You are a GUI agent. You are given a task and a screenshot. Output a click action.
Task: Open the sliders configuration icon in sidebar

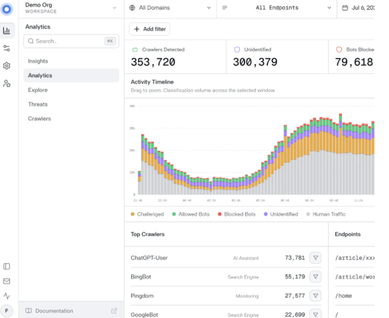point(7,48)
